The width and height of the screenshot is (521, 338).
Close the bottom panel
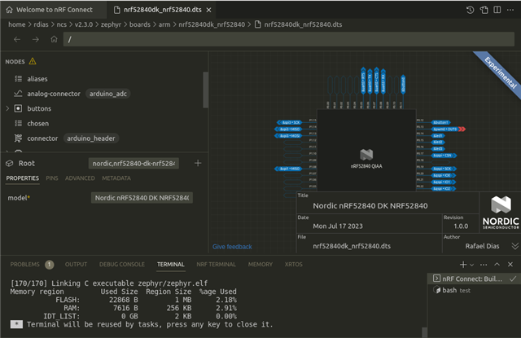pyautogui.click(x=510, y=265)
